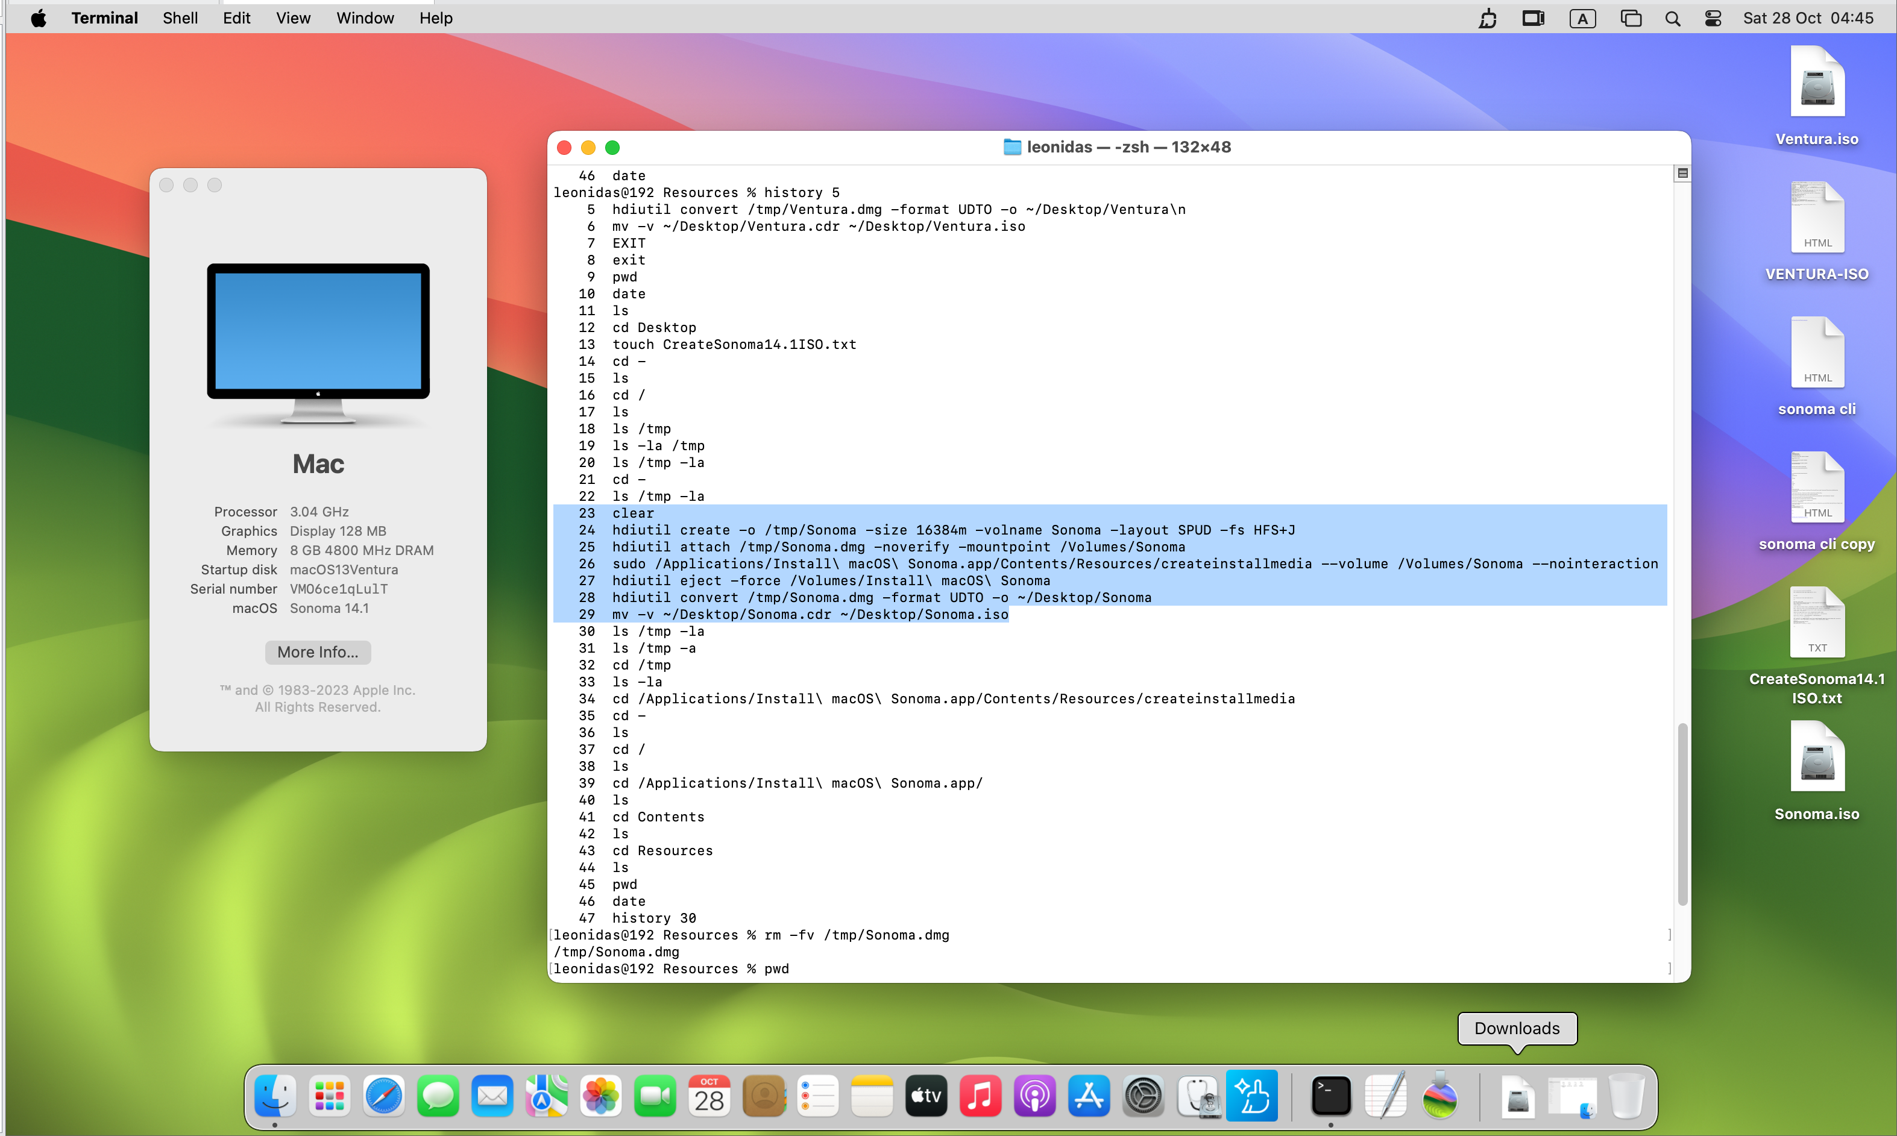The height and width of the screenshot is (1136, 1897).
Task: Click More Info... in About This Mac
Action: 318,652
